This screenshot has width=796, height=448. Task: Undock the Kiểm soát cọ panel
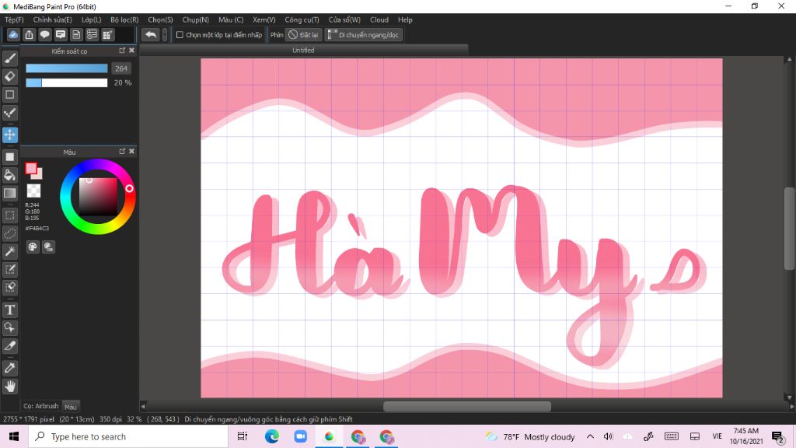click(x=122, y=51)
